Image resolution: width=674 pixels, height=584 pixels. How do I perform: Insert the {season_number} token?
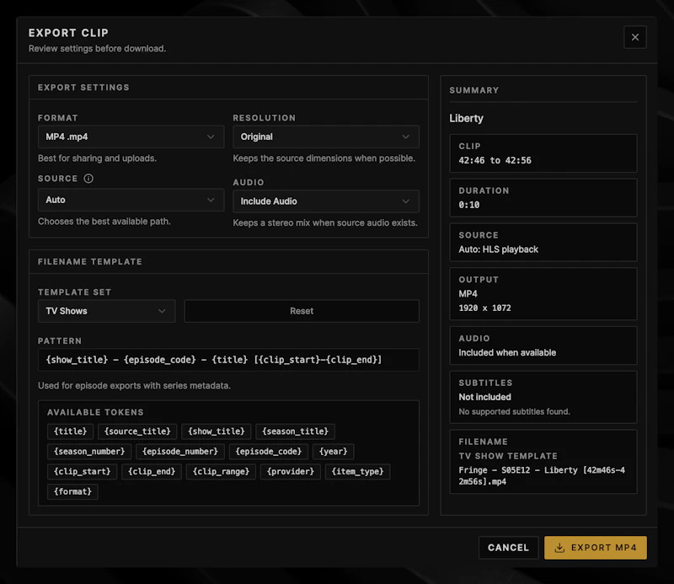[x=89, y=452]
